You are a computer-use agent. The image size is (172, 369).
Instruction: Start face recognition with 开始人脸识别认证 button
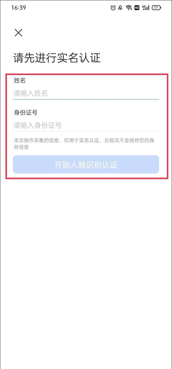pyautogui.click(x=86, y=165)
